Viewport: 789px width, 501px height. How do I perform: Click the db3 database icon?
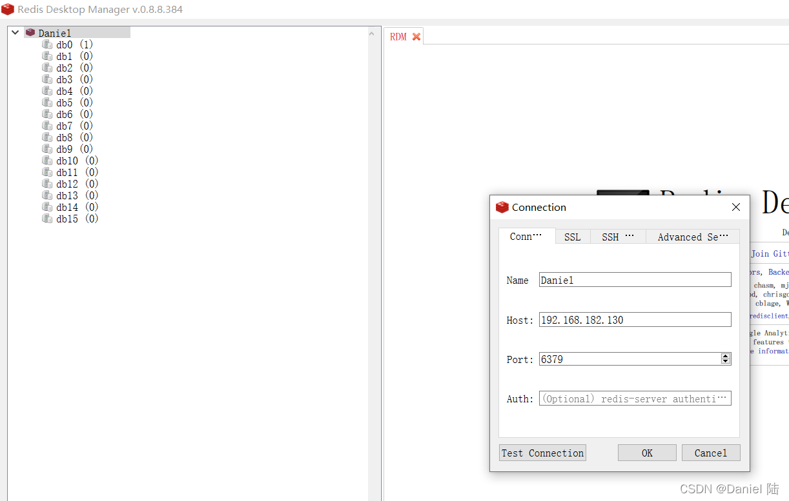(x=47, y=79)
